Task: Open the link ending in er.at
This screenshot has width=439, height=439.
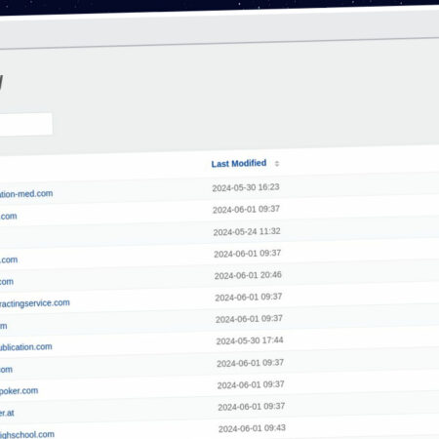Action: [x=7, y=414]
